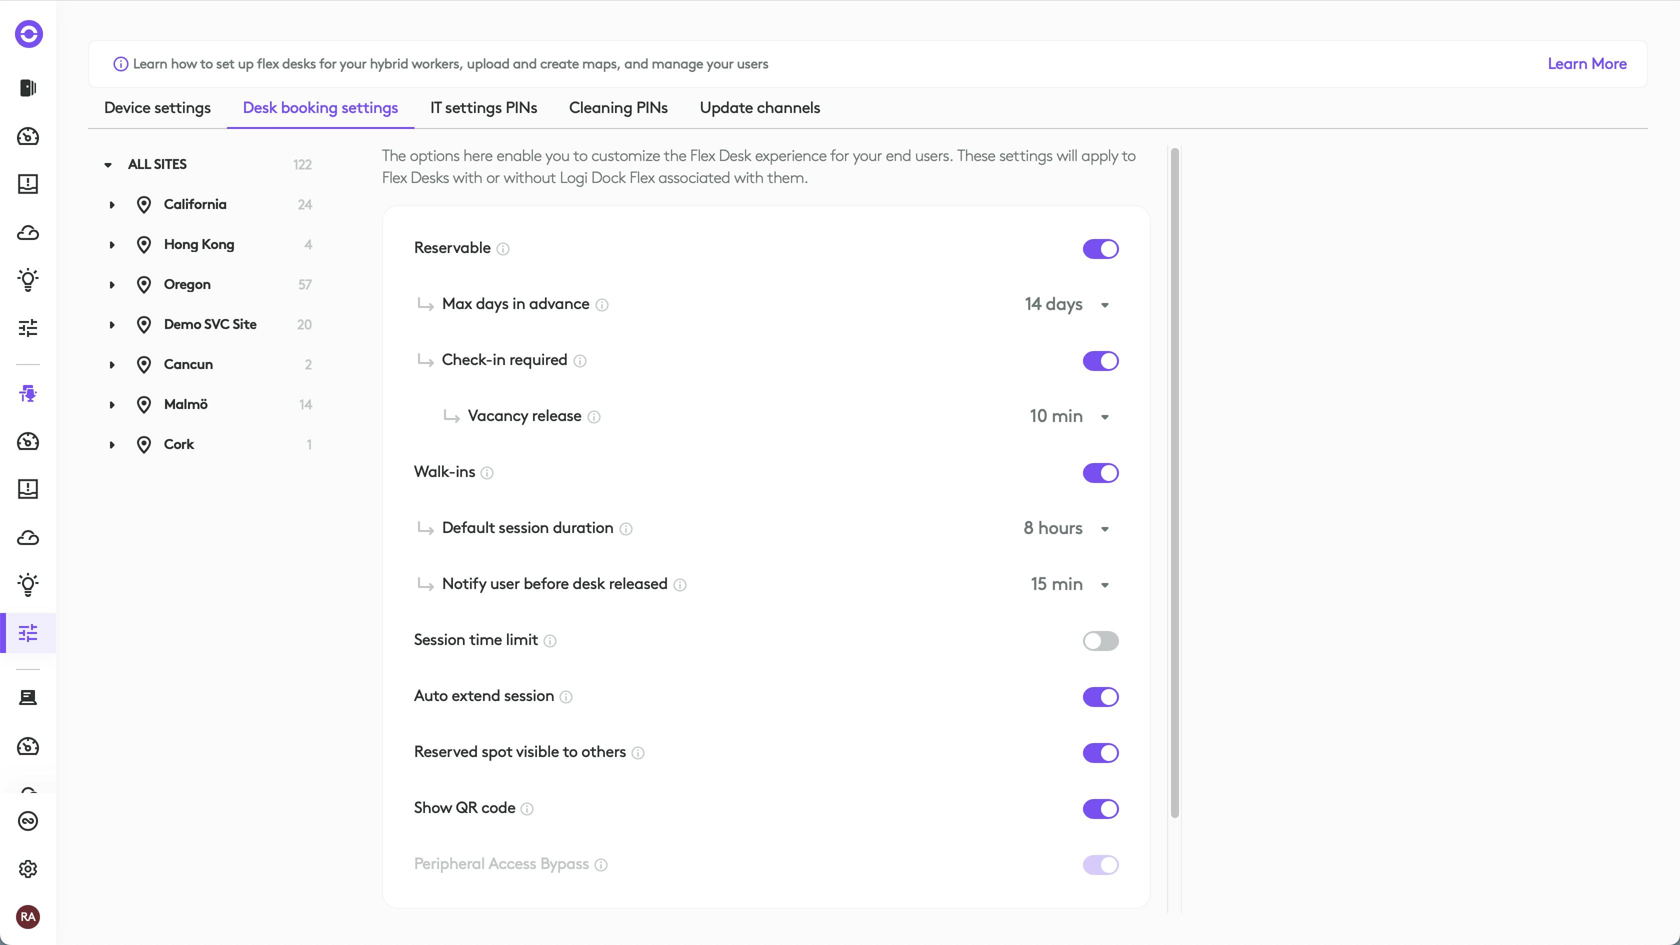
Task: Click the settings panel vertical scrollbar
Action: tap(1174, 482)
